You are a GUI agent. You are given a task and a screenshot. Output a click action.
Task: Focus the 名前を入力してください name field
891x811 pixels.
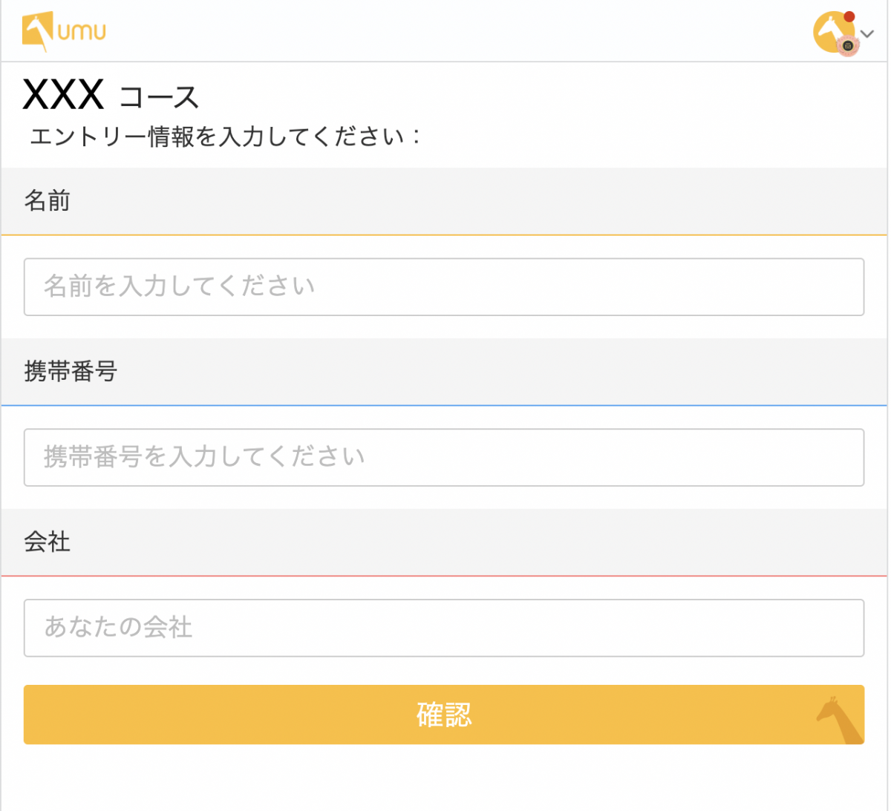click(443, 286)
